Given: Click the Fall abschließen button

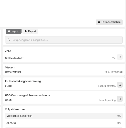Looking at the screenshot, I should pyautogui.click(x=109, y=22).
